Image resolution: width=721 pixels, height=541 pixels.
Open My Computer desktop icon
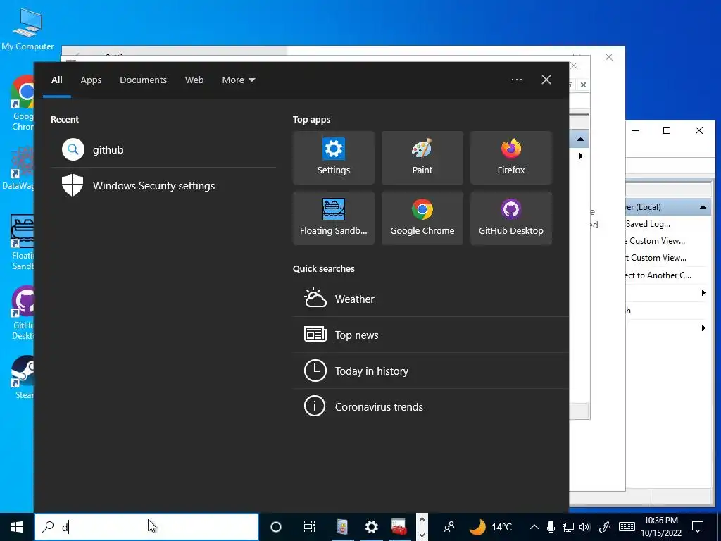[27, 30]
